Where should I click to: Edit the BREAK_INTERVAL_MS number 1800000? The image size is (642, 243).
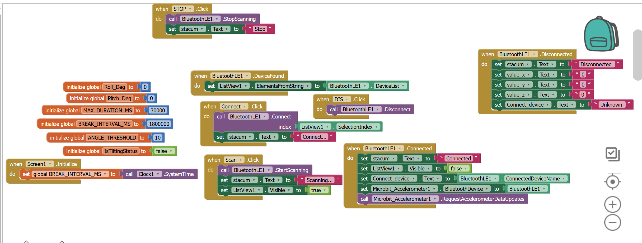(x=159, y=124)
